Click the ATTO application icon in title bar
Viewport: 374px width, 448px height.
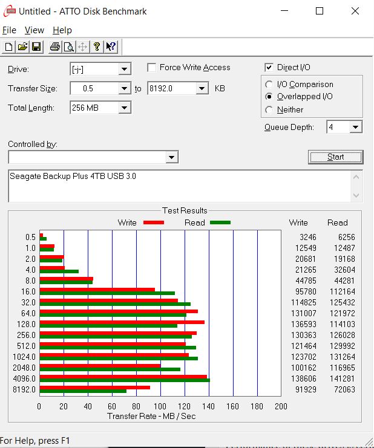click(x=10, y=11)
